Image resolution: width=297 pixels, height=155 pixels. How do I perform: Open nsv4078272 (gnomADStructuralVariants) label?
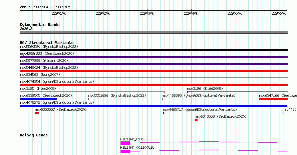(57, 102)
